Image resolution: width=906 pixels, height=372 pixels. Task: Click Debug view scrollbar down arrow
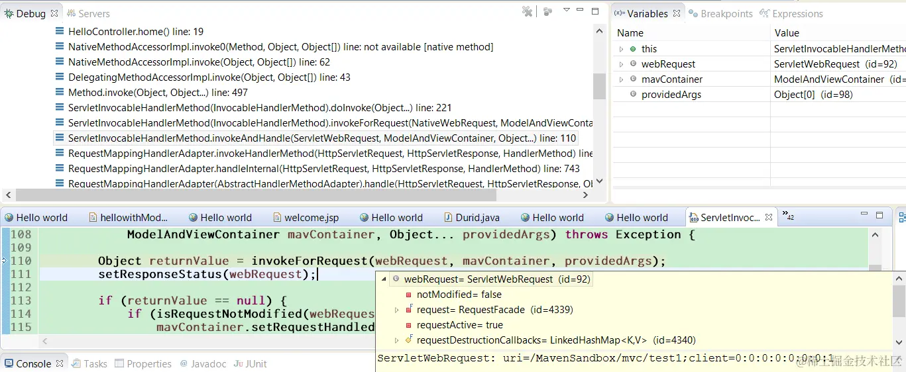[x=599, y=181]
